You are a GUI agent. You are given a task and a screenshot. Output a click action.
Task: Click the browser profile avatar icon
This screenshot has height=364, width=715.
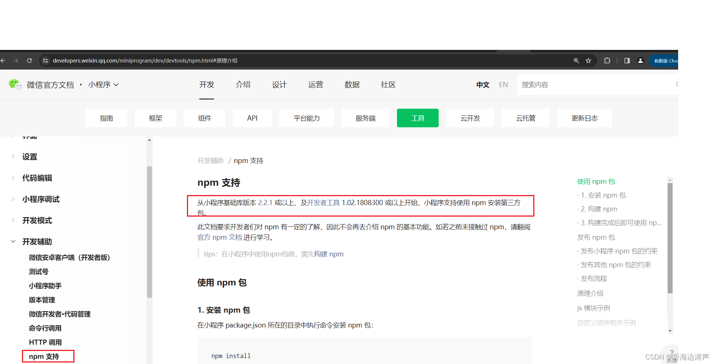tap(641, 60)
